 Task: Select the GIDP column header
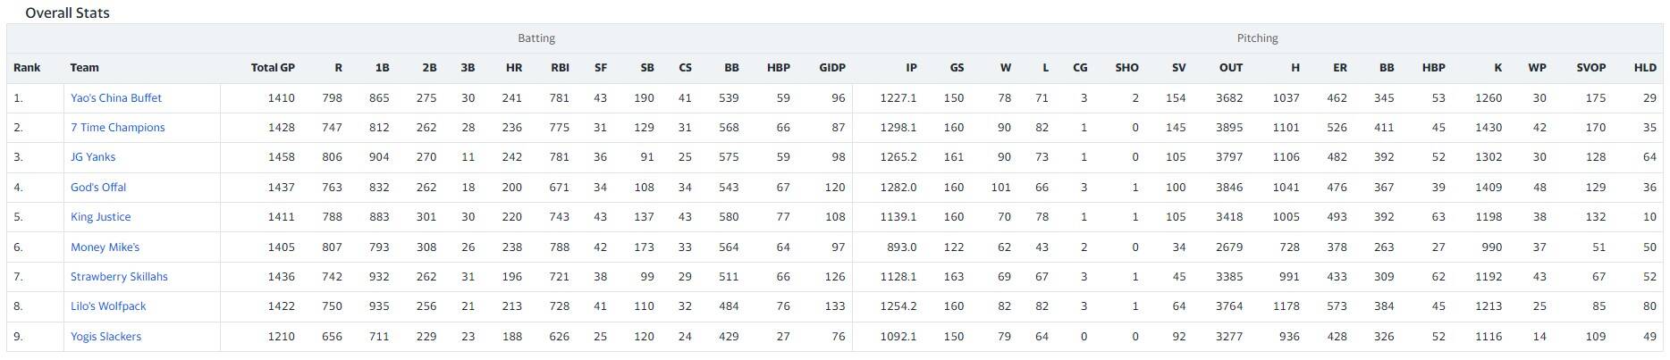(x=832, y=68)
